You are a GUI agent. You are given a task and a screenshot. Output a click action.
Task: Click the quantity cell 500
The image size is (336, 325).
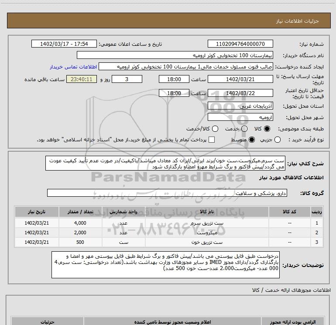click(80, 242)
